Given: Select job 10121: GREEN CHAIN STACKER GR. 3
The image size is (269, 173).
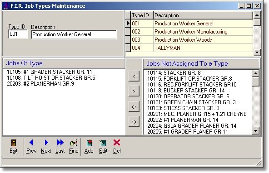Looking at the screenshot, I should coord(191,102).
